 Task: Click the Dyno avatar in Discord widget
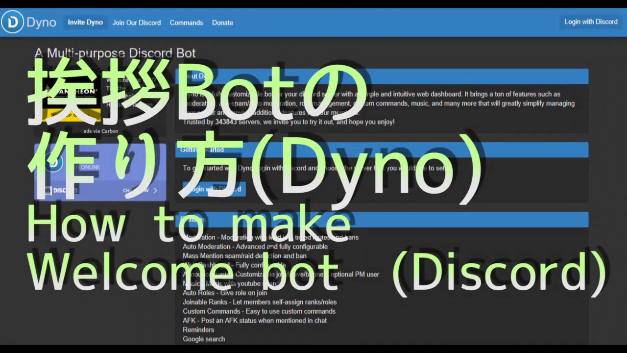tap(53, 163)
